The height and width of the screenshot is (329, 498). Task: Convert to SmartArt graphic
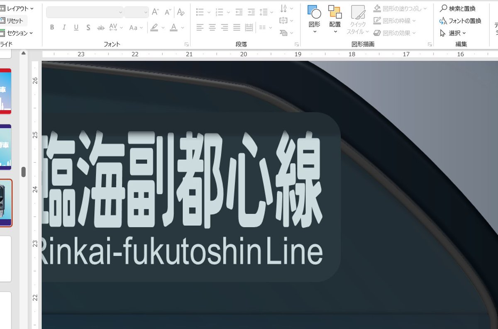click(286, 32)
